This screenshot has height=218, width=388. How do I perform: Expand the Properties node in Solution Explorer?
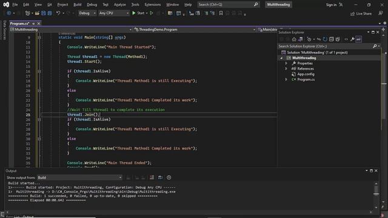click(286, 63)
